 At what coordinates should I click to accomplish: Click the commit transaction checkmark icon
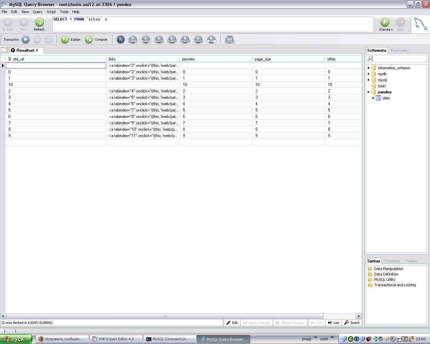(x=37, y=40)
